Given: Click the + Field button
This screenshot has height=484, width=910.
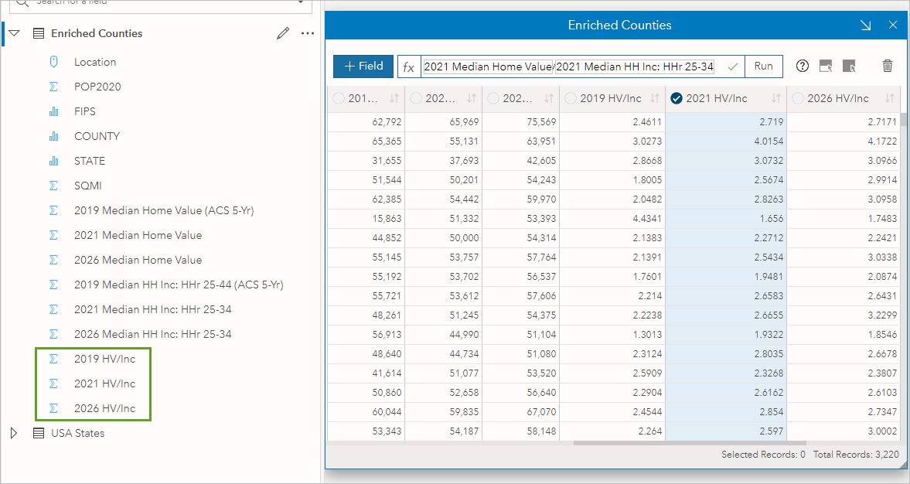Looking at the screenshot, I should (363, 66).
